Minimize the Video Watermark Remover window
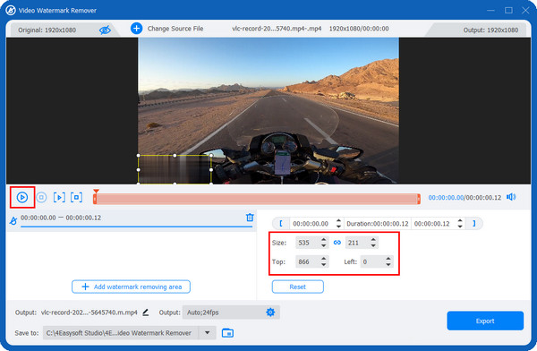Screen dimensions: 537x351 (x=490, y=10)
